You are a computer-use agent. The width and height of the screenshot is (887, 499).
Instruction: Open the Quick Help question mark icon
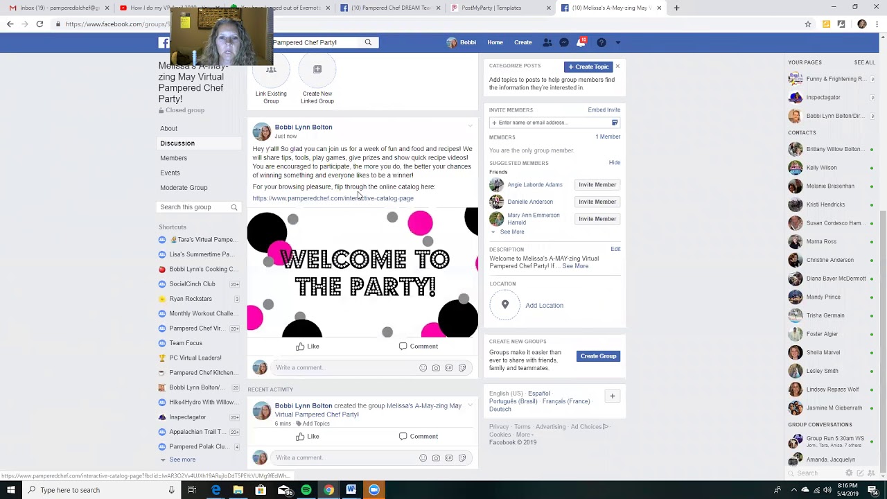pos(601,42)
